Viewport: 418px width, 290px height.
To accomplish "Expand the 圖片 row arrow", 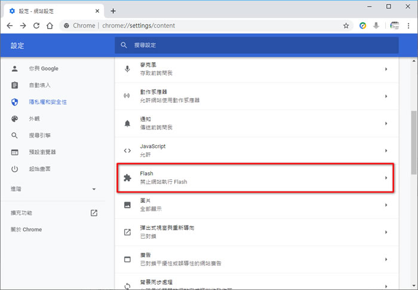I will (386, 205).
